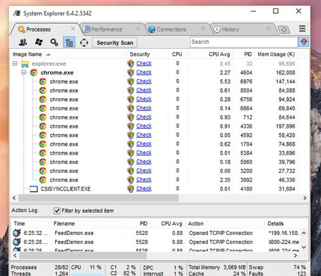Click the crosshair find-window target icon
This screenshot has height=276, width=321.
pos(84,42)
